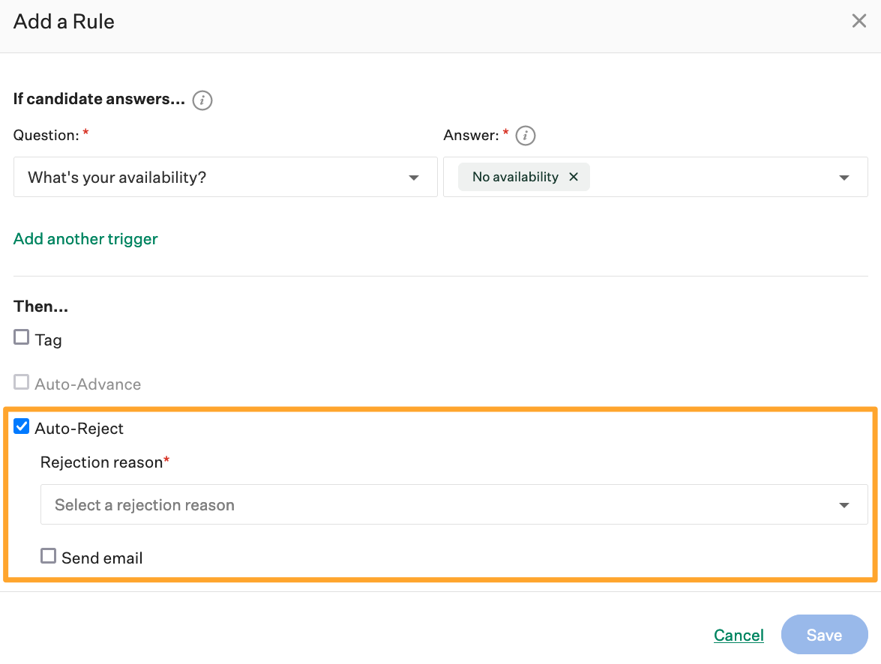Enable the Send email checkbox
881x664 pixels.
click(48, 555)
